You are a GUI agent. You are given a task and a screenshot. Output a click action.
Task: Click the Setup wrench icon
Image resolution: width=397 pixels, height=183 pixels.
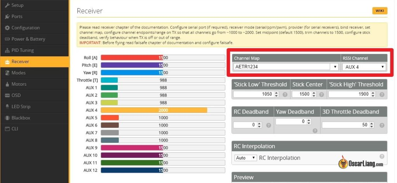pos(7,5)
